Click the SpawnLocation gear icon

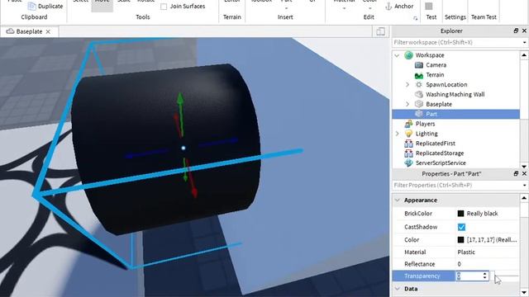[x=419, y=84]
